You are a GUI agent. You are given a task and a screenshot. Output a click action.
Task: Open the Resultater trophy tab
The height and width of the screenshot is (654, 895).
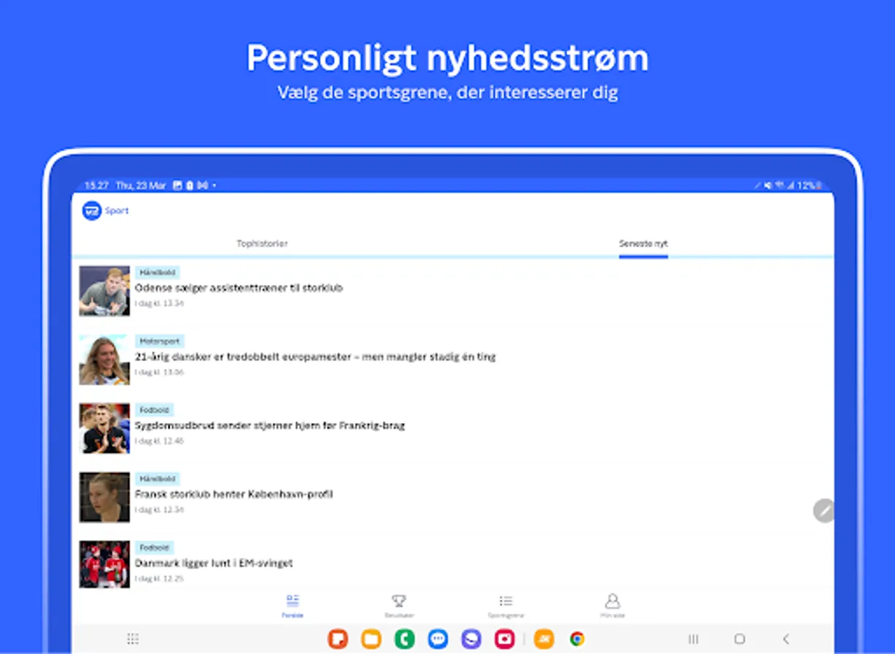399,606
